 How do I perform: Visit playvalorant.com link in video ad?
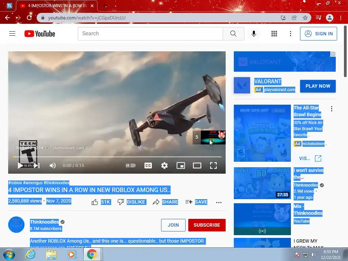(70, 148)
